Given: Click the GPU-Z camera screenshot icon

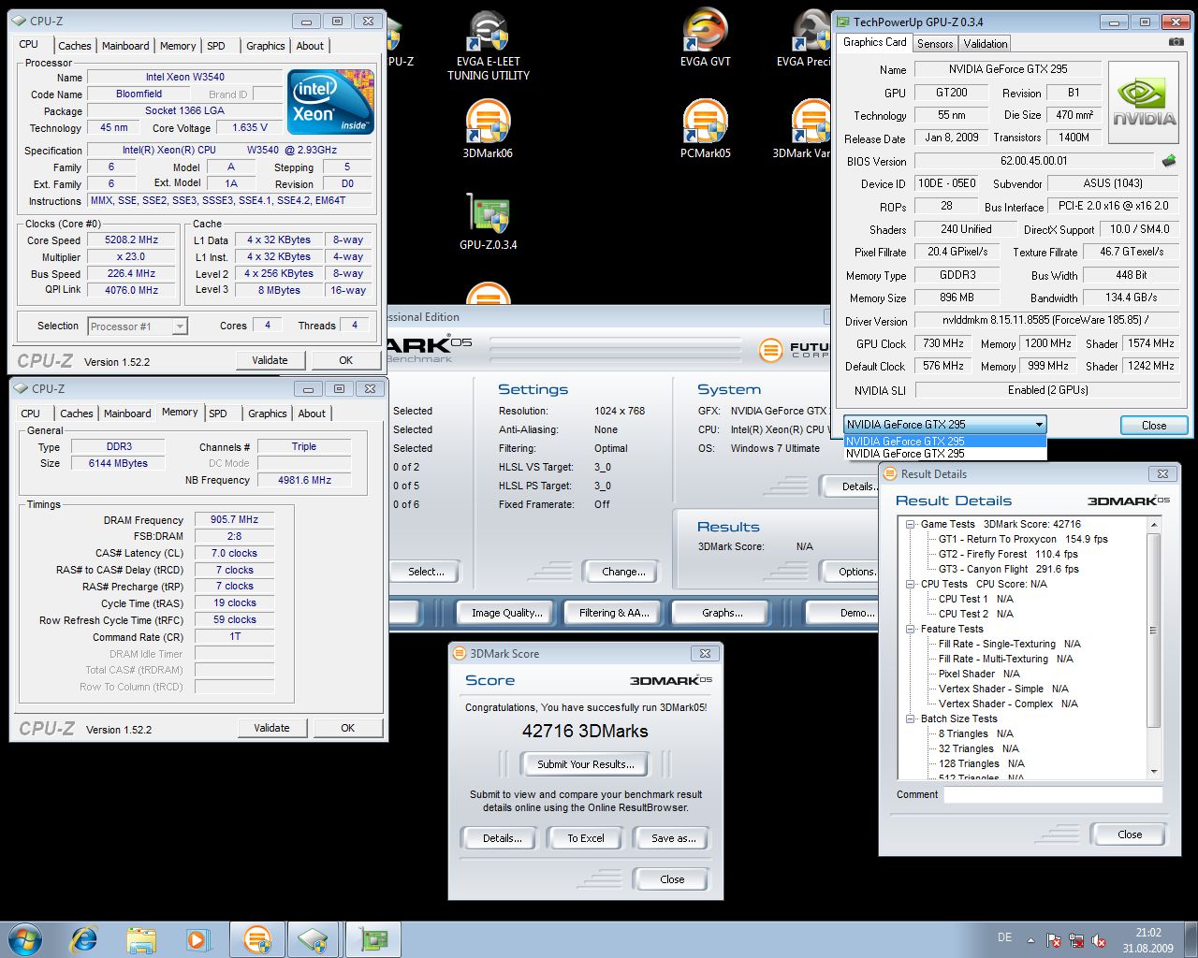Looking at the screenshot, I should pyautogui.click(x=1176, y=42).
